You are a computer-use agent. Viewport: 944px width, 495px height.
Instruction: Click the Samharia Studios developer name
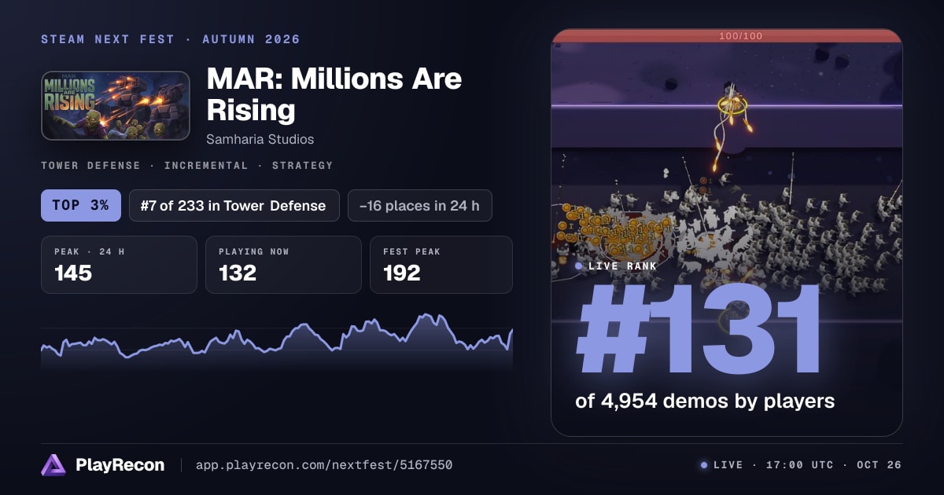pyautogui.click(x=260, y=139)
